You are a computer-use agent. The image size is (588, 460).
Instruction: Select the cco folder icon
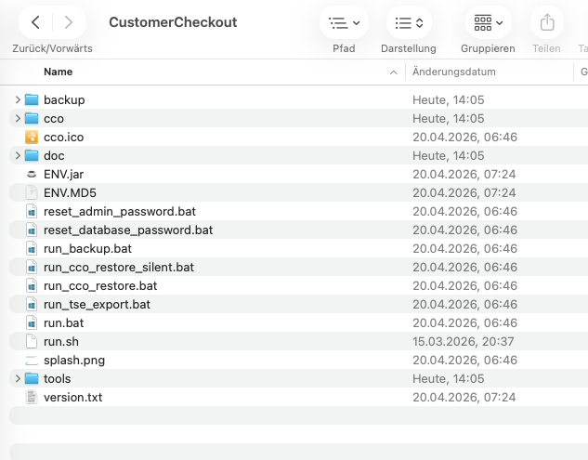(32, 119)
